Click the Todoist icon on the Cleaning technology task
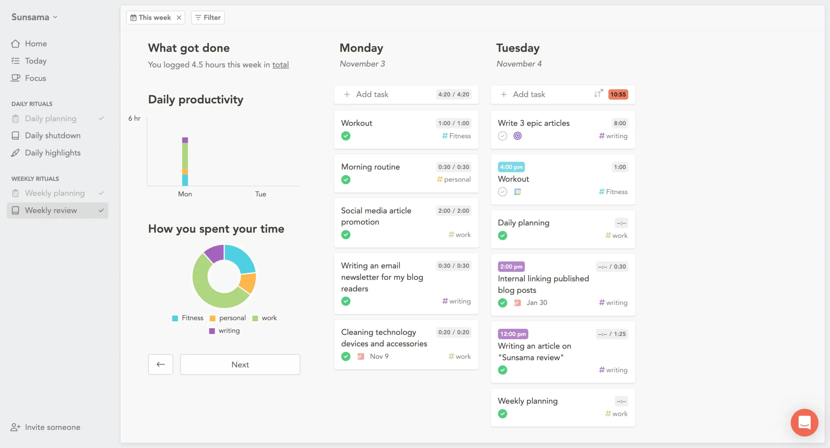Viewport: 830px width, 448px height. [361, 356]
